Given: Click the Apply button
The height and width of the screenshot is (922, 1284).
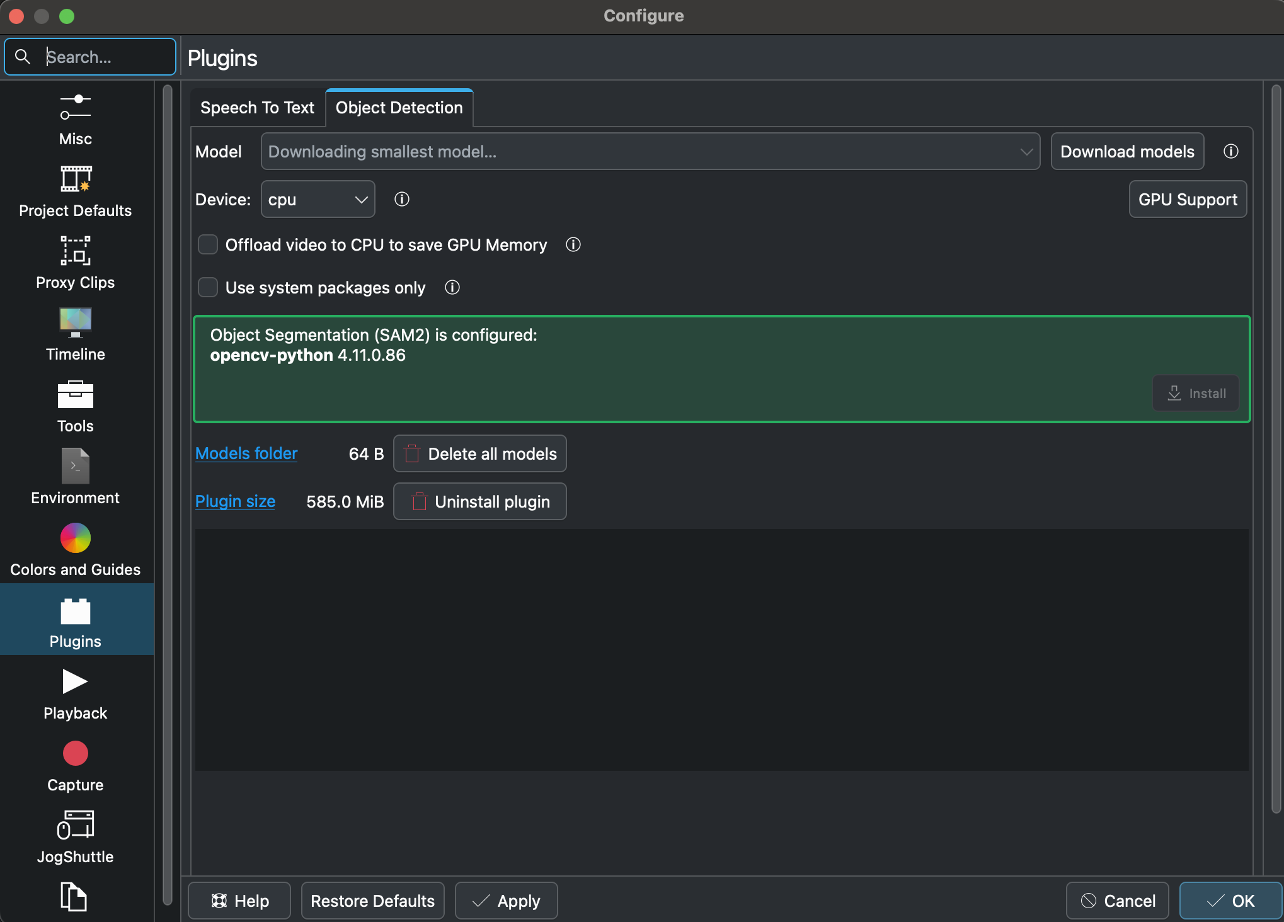Looking at the screenshot, I should pos(506,901).
